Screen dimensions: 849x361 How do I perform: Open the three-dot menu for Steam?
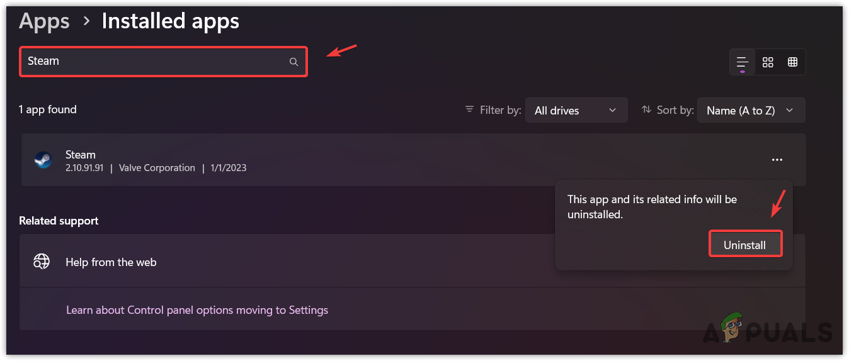(x=777, y=160)
